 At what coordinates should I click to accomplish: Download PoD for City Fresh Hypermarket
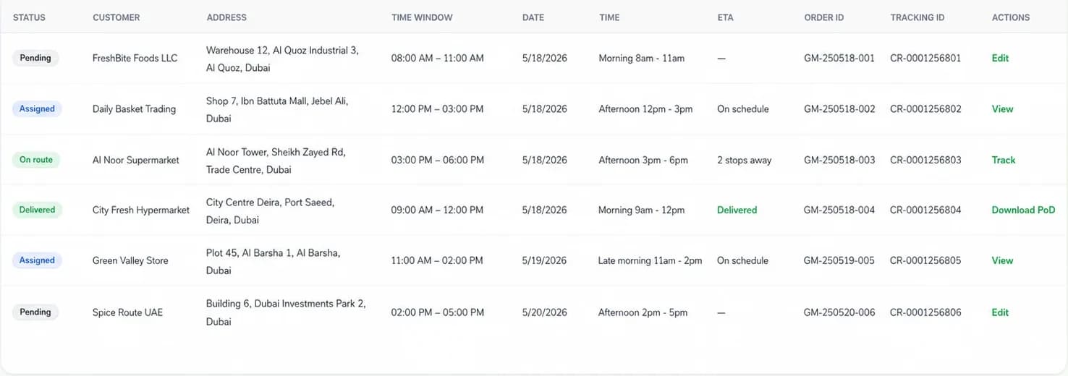pyautogui.click(x=1023, y=210)
